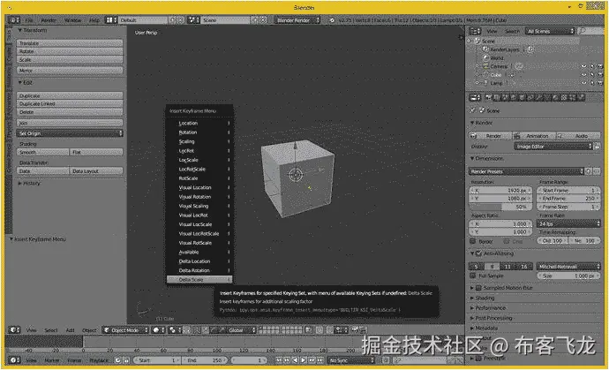
Task: Open the Object Mode dropdown
Action: pos(125,330)
